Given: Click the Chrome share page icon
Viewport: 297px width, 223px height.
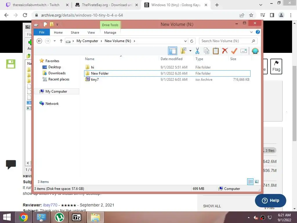Looking at the screenshot, I should click(242, 15).
